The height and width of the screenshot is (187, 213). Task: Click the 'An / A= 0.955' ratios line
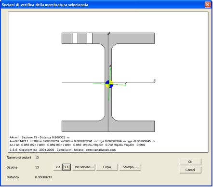(77, 145)
